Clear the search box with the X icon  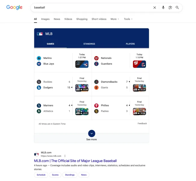click(x=155, y=8)
